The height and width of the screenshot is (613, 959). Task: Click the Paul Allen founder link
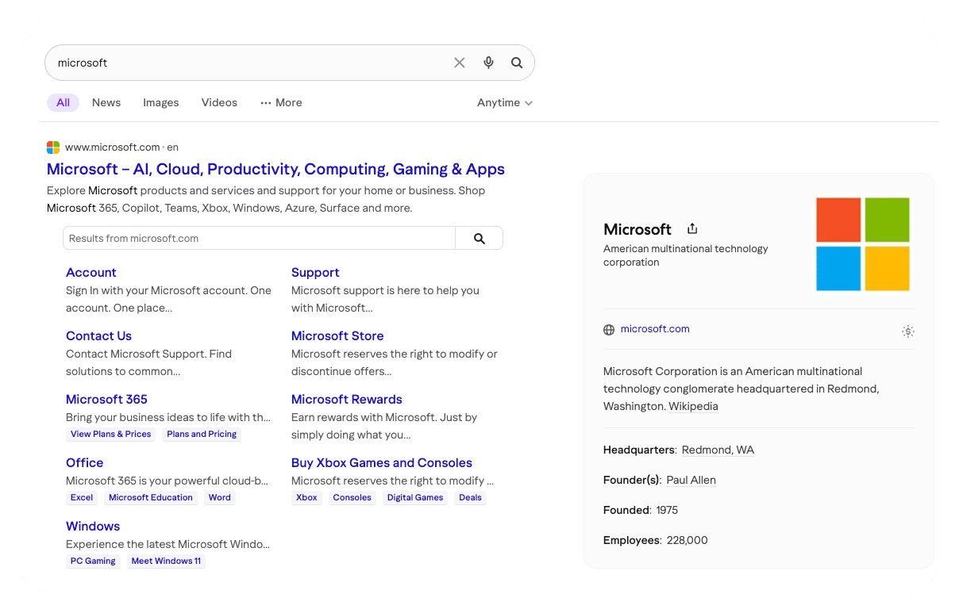pos(691,480)
